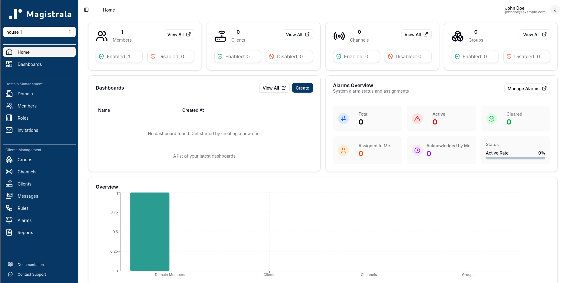Click the Manage Alarms button
This screenshot has height=283, width=565.
(x=527, y=89)
